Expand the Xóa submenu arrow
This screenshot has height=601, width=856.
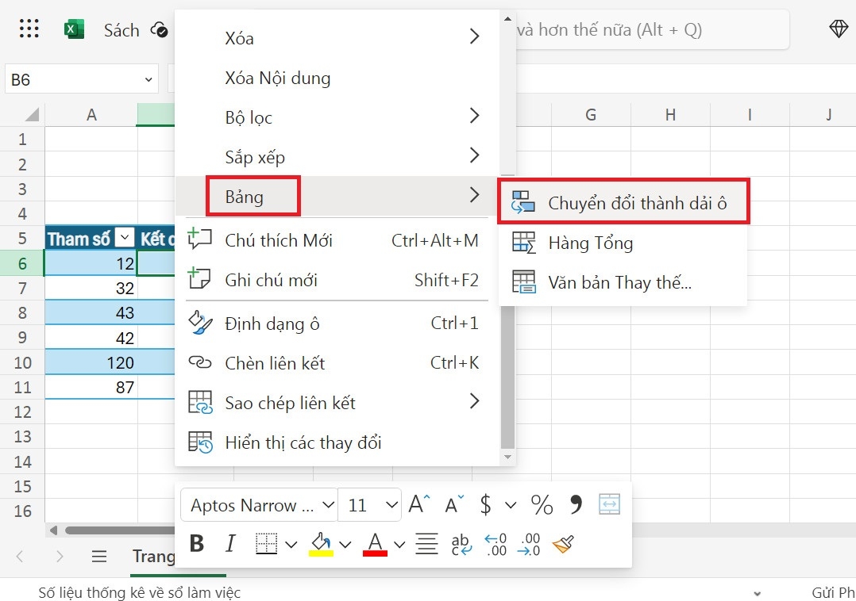coord(474,36)
